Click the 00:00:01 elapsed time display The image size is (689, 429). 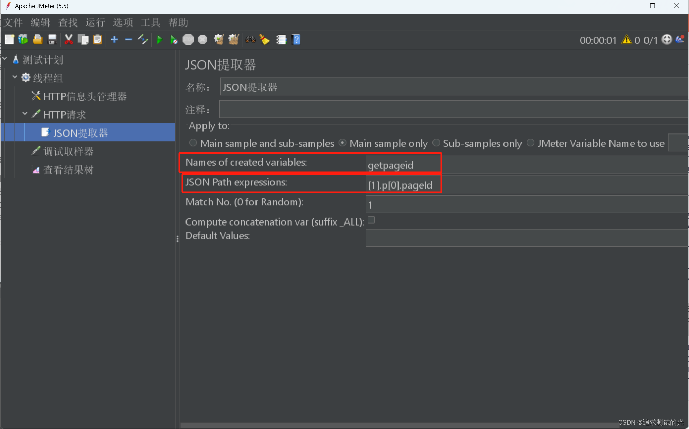(x=598, y=40)
